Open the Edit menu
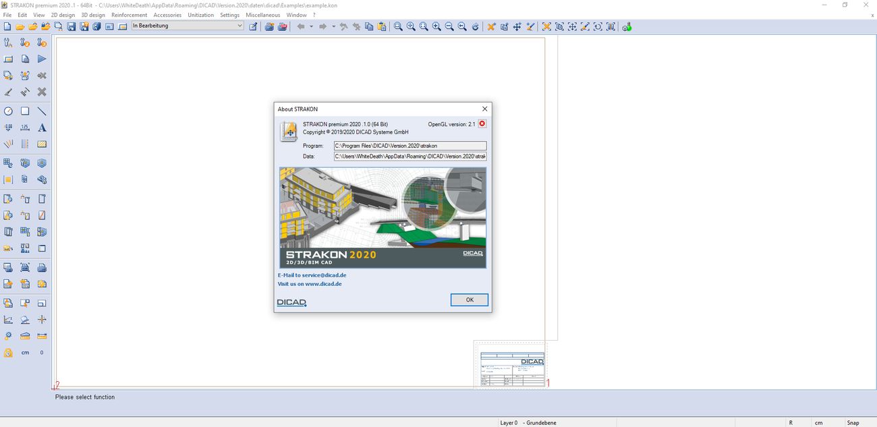Viewport: 877px width, 427px height. pyautogui.click(x=22, y=15)
